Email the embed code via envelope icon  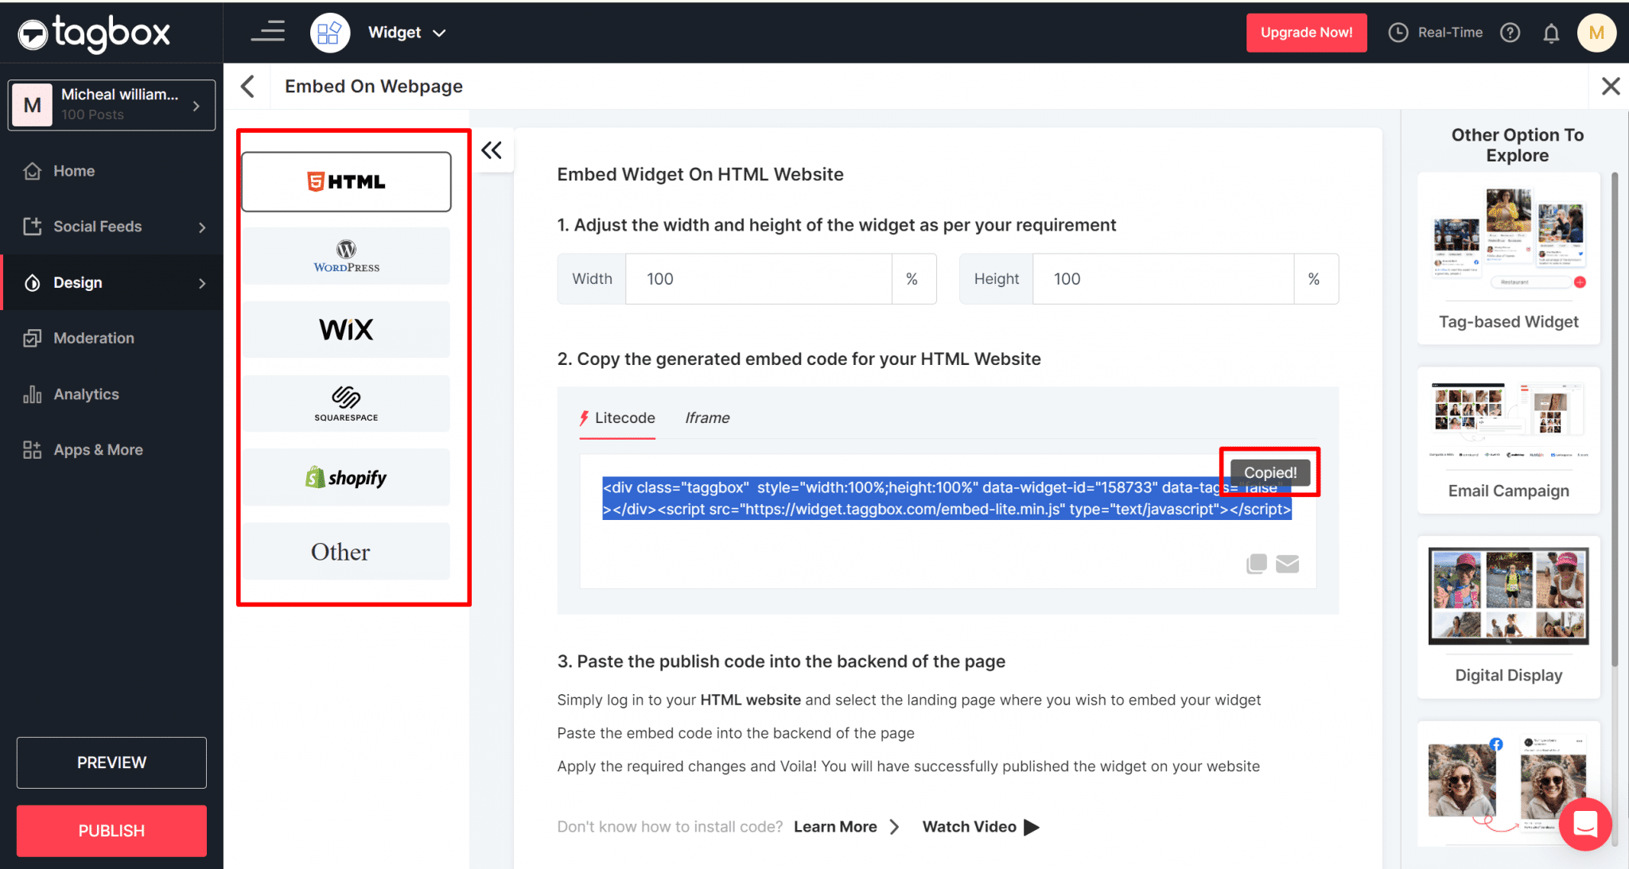(x=1288, y=564)
